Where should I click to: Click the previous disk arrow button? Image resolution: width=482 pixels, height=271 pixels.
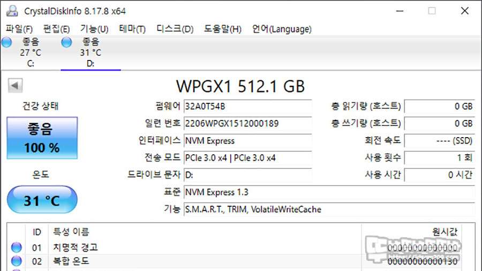pyautogui.click(x=15, y=85)
